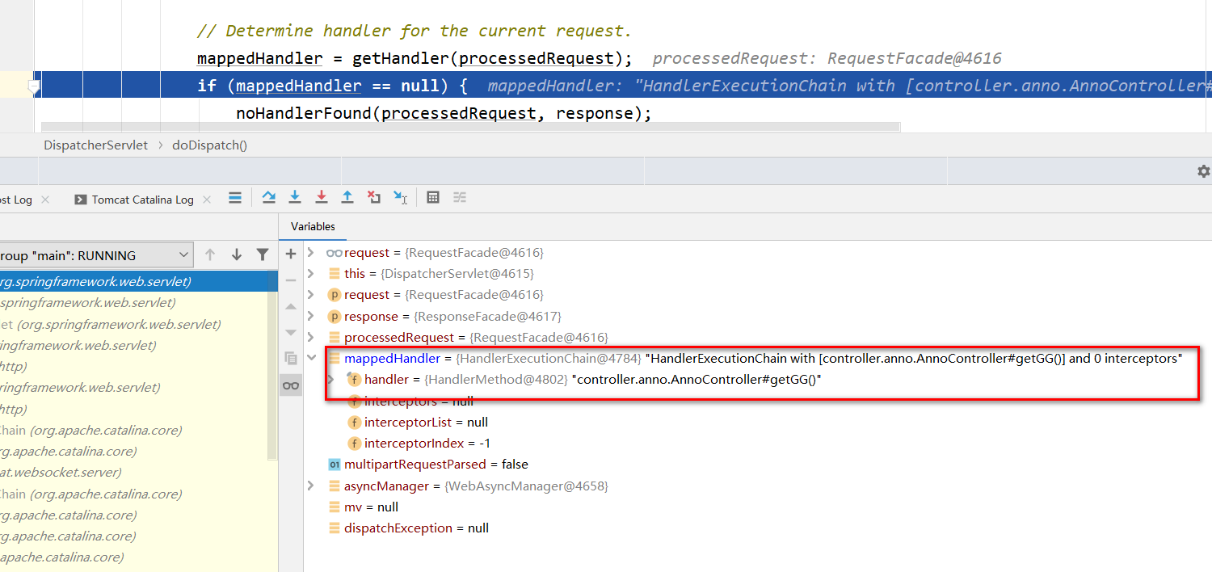The width and height of the screenshot is (1212, 572).
Task: Open the Evaluate Expression calculator icon
Action: point(433,197)
